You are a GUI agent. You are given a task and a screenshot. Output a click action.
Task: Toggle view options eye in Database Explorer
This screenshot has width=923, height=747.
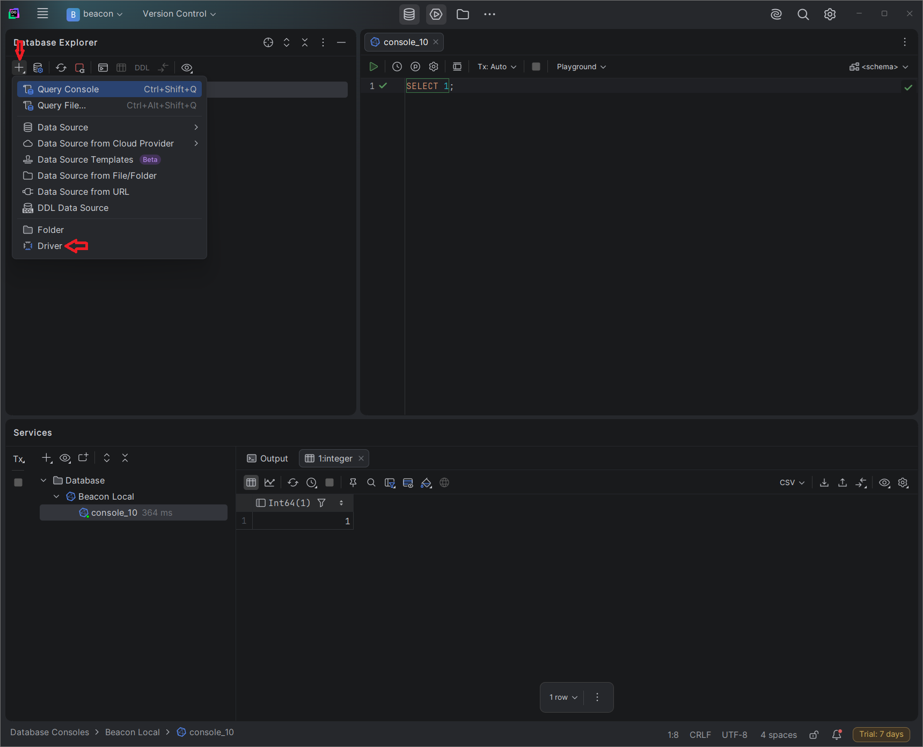click(x=187, y=68)
